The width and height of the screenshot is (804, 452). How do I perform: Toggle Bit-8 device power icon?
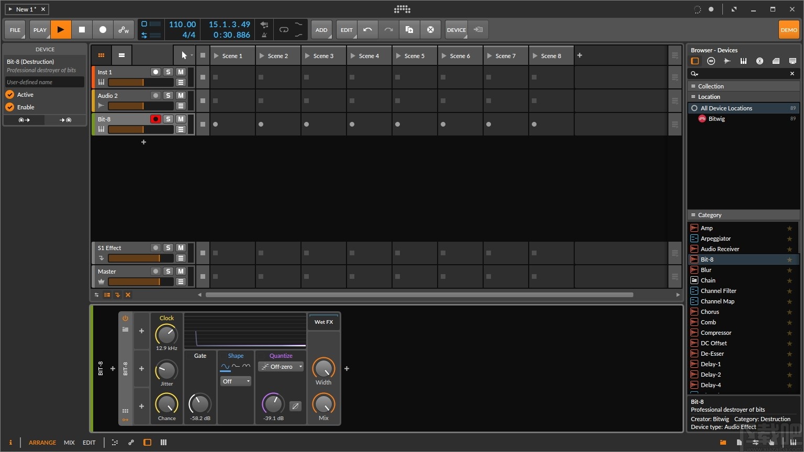tap(125, 318)
